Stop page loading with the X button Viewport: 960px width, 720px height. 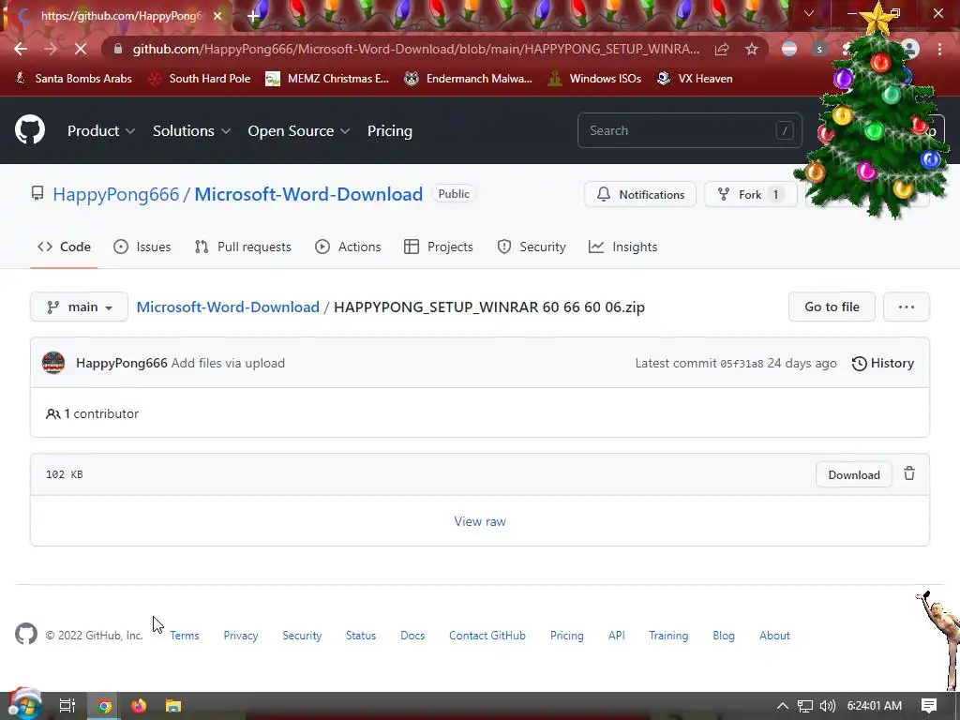click(81, 49)
